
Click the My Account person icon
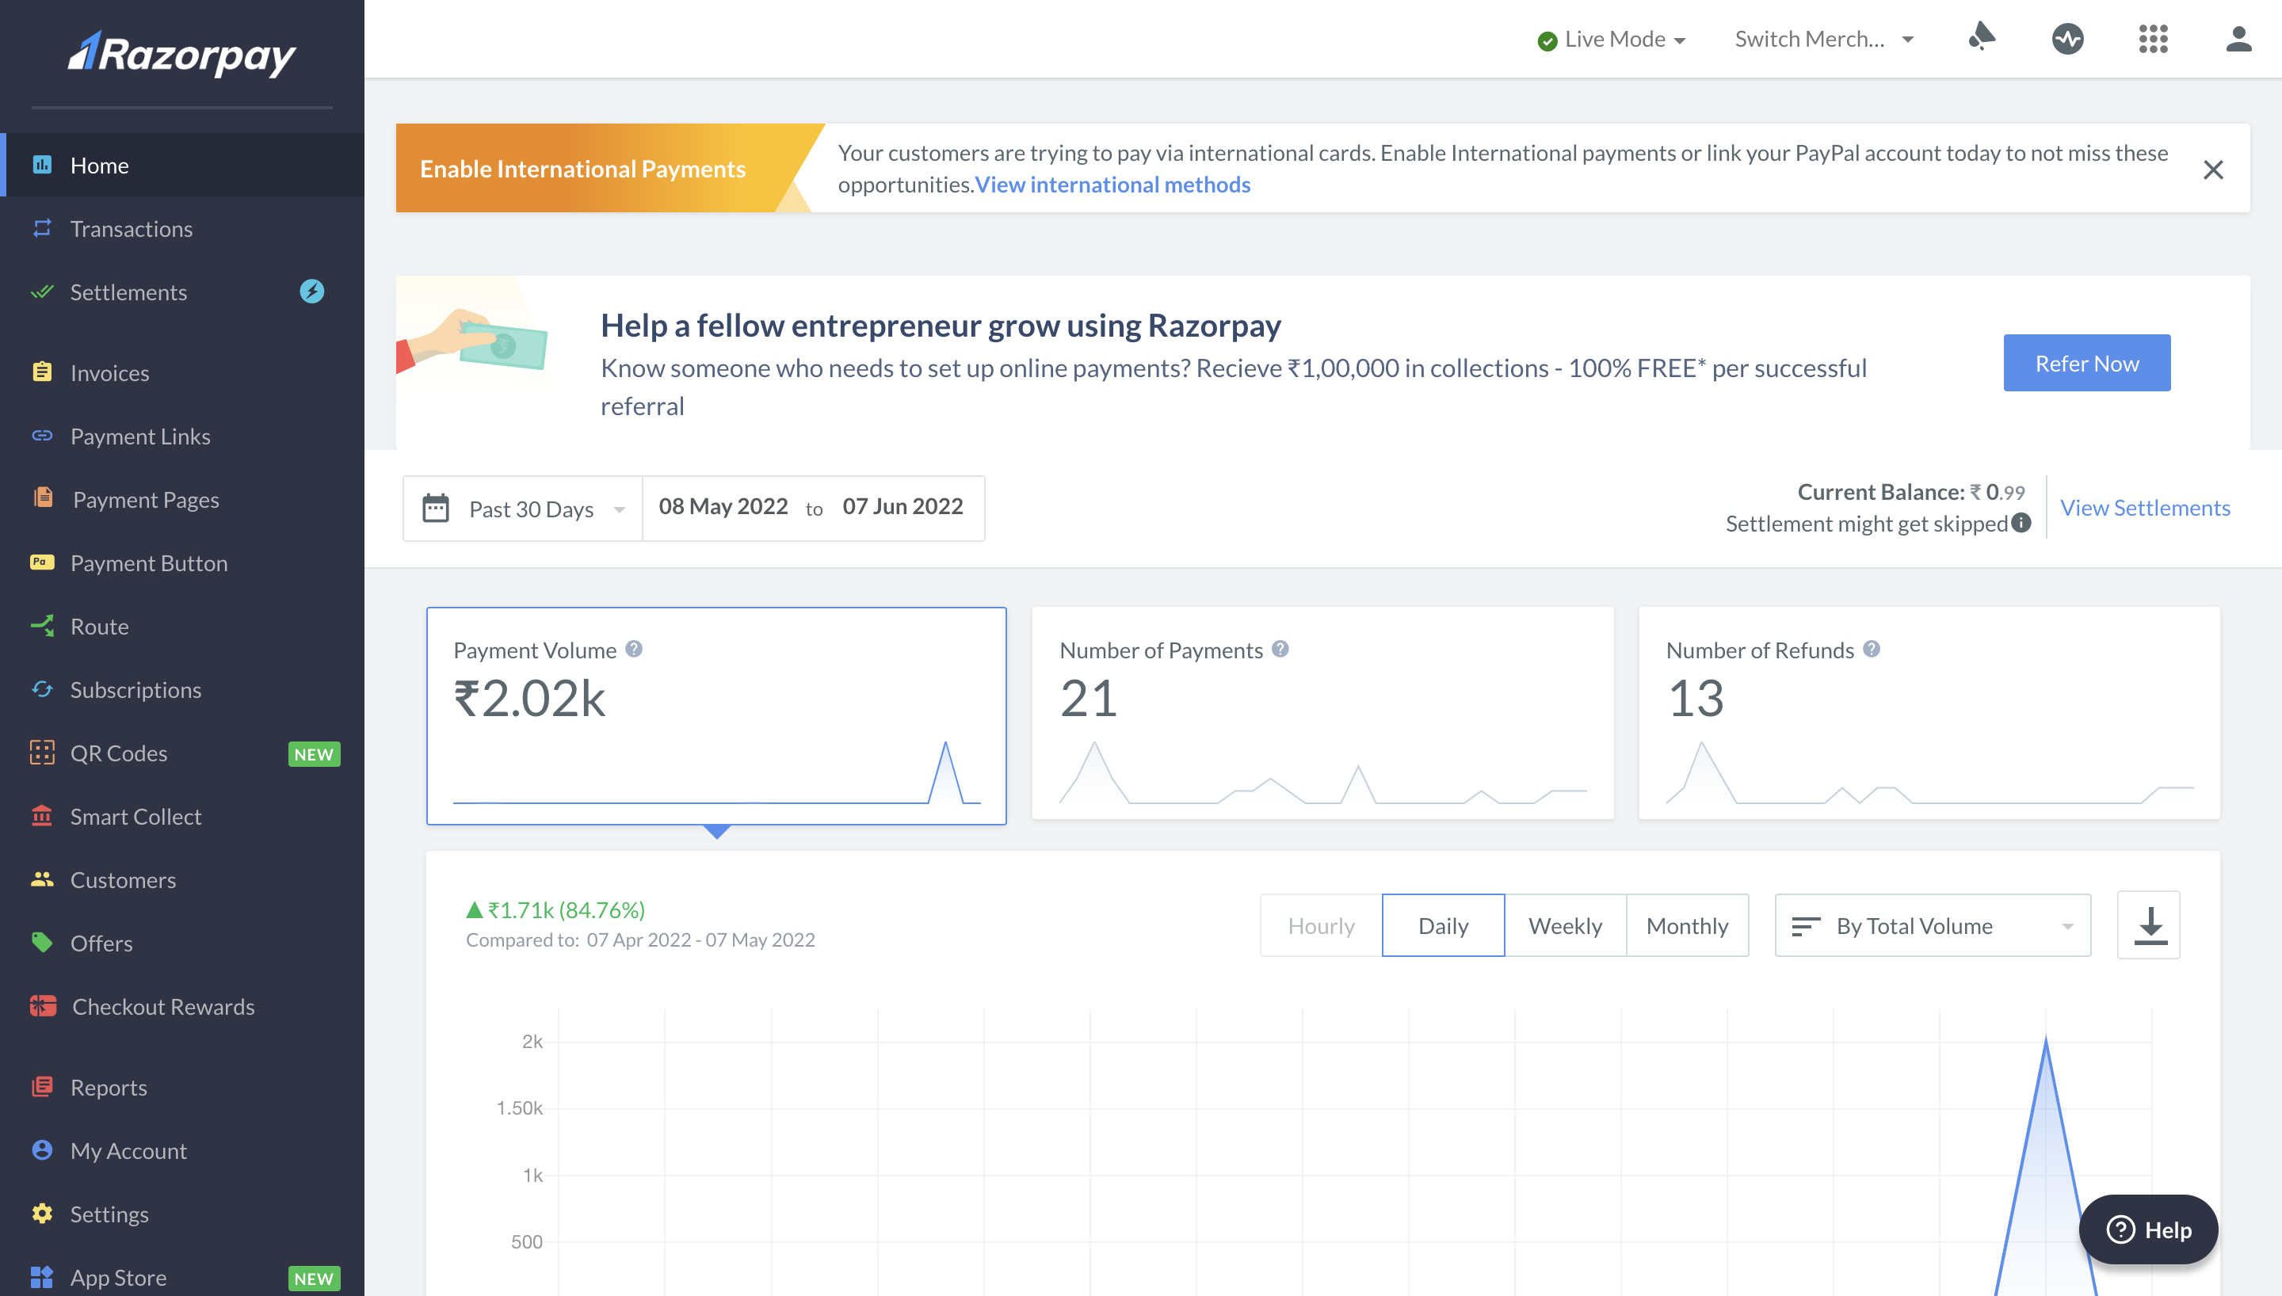[42, 1150]
